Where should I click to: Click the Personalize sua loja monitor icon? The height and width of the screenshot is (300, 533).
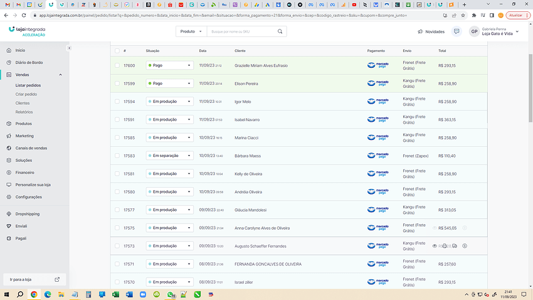(9, 185)
